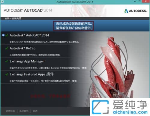Image resolution: width=150 pixels, height=116 pixels.
Task: Open the 安装帮助 link in the footer
Action: click(10, 111)
